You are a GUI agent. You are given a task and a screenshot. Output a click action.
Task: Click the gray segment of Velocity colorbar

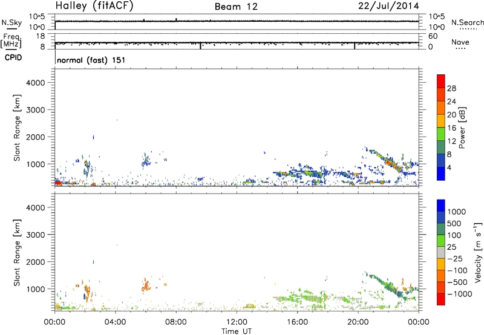point(441,252)
